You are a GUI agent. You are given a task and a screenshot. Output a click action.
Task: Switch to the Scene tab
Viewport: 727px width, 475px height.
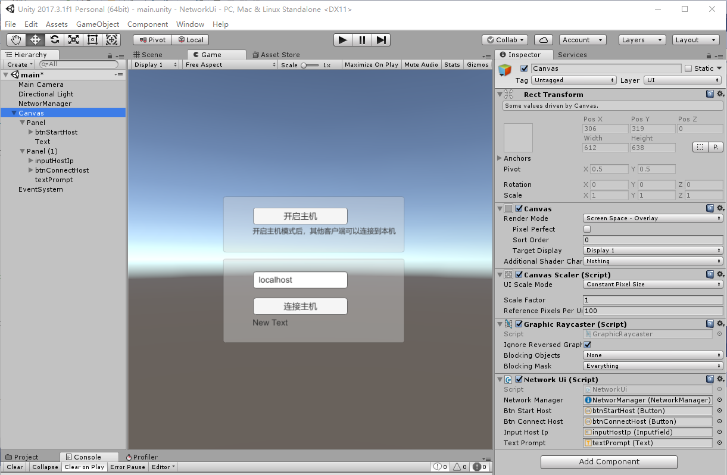point(148,55)
